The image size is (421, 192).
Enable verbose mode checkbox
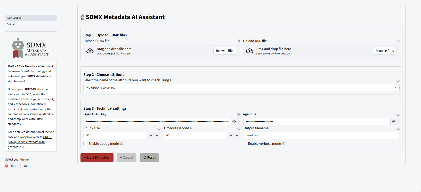click(245, 144)
